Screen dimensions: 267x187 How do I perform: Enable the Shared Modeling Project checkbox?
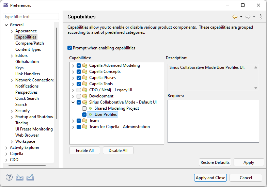pos(84,108)
